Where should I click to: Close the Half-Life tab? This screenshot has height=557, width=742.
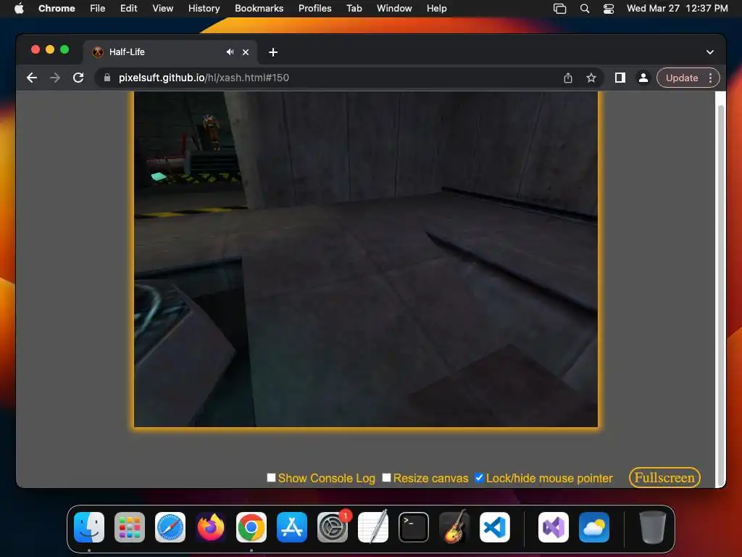[246, 52]
